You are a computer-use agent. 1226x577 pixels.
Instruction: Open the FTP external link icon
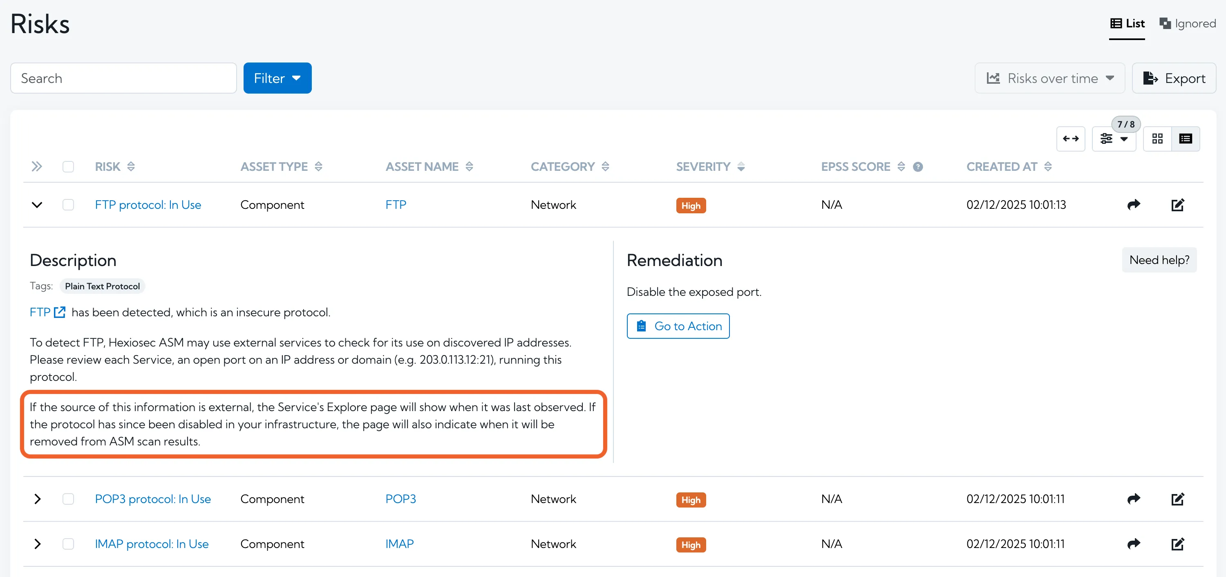point(60,312)
